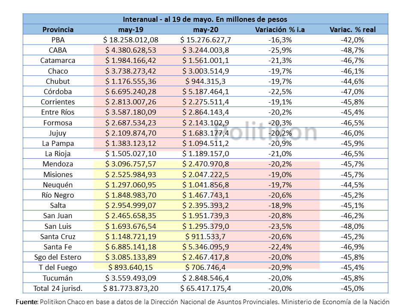This screenshot has width=411, height=308.
Task: Click the Total 24 jurisd. label
Action: [x=58, y=288]
